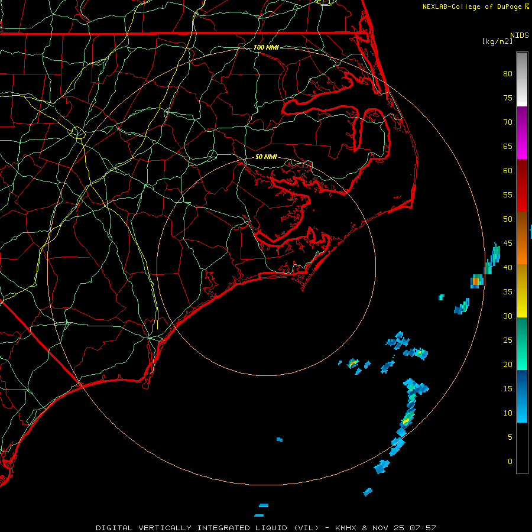Click the orange-brown segment of the colorbar
The height and width of the screenshot is (532, 532).
point(522,238)
